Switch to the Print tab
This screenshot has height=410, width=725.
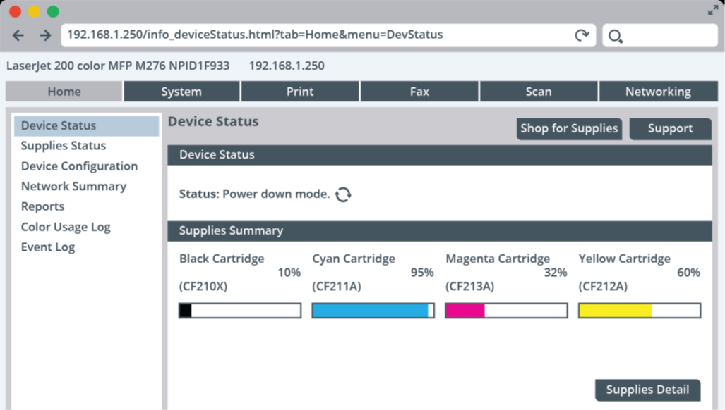(x=300, y=92)
